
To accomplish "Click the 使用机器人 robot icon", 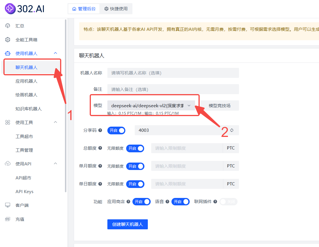I will point(7,53).
